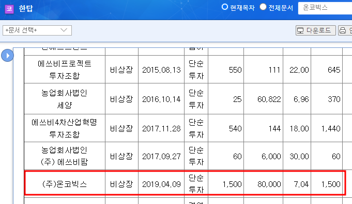Click value 30.00
The width and height of the screenshot is (352, 204).
click(x=299, y=156)
